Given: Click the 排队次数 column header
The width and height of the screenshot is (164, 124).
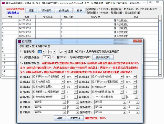Looking at the screenshot, I should coord(69,17).
